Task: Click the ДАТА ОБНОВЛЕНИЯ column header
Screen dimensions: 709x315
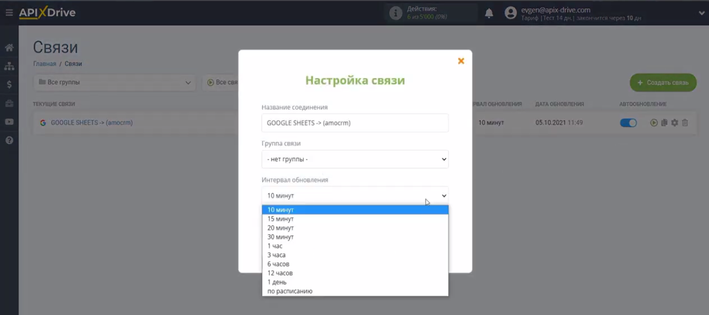Action: click(560, 104)
